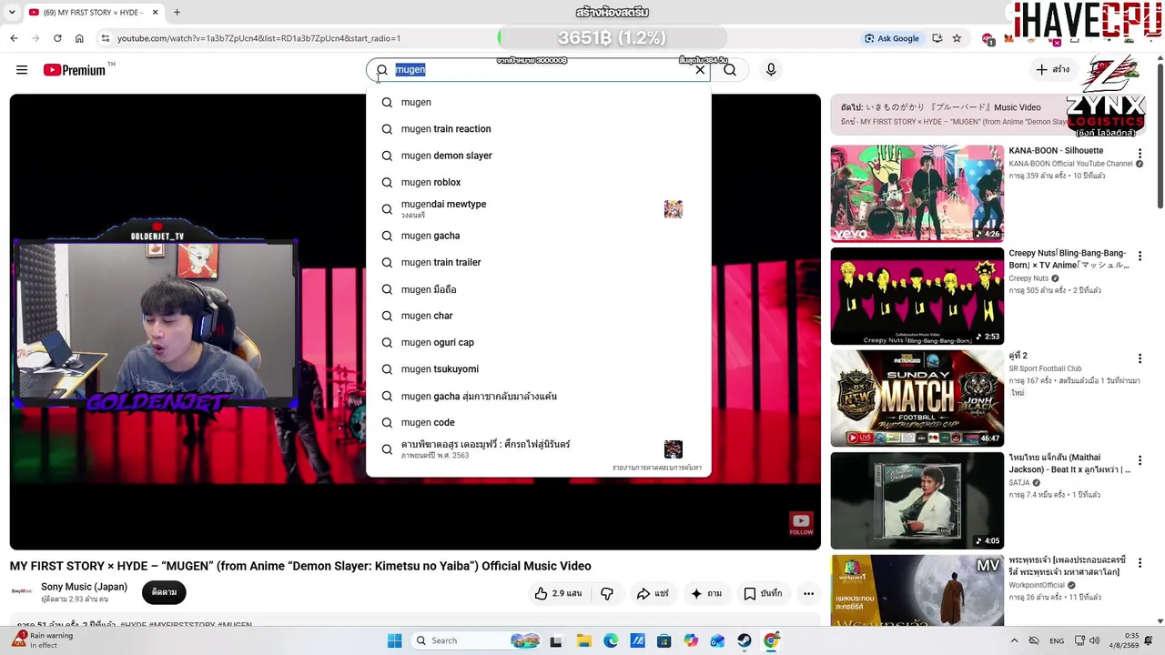Open the Windows Start menu

(x=394, y=640)
